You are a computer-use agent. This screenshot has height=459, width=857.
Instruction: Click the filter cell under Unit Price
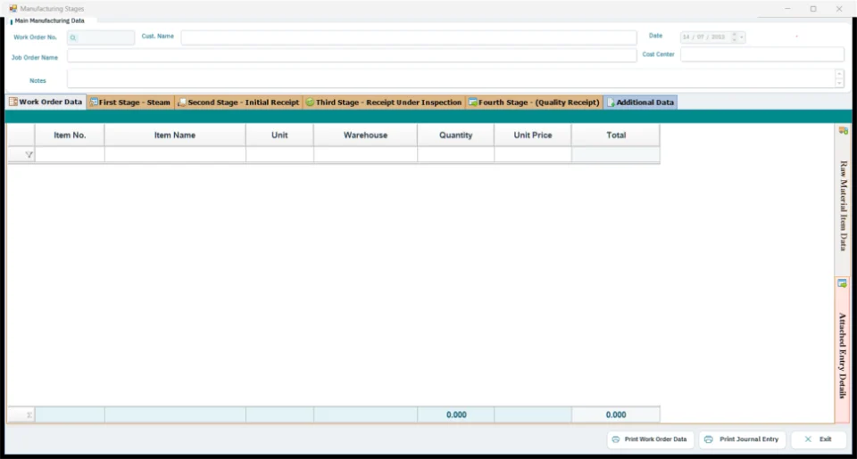532,155
